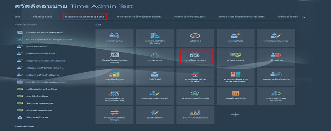Select the My Client Groups tab
Viewport: 331px width, 131px height.
coord(84,17)
